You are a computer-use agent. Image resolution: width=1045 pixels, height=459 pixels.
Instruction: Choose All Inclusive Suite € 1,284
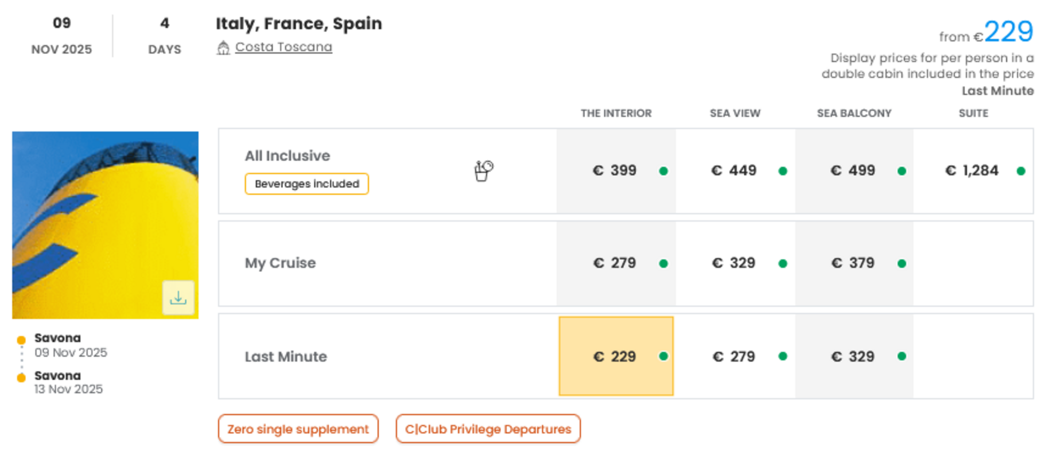(973, 171)
